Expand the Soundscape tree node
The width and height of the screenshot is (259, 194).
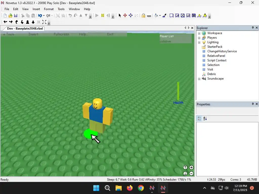point(199,79)
